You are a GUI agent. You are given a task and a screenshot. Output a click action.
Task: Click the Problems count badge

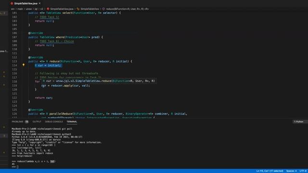point(27,122)
